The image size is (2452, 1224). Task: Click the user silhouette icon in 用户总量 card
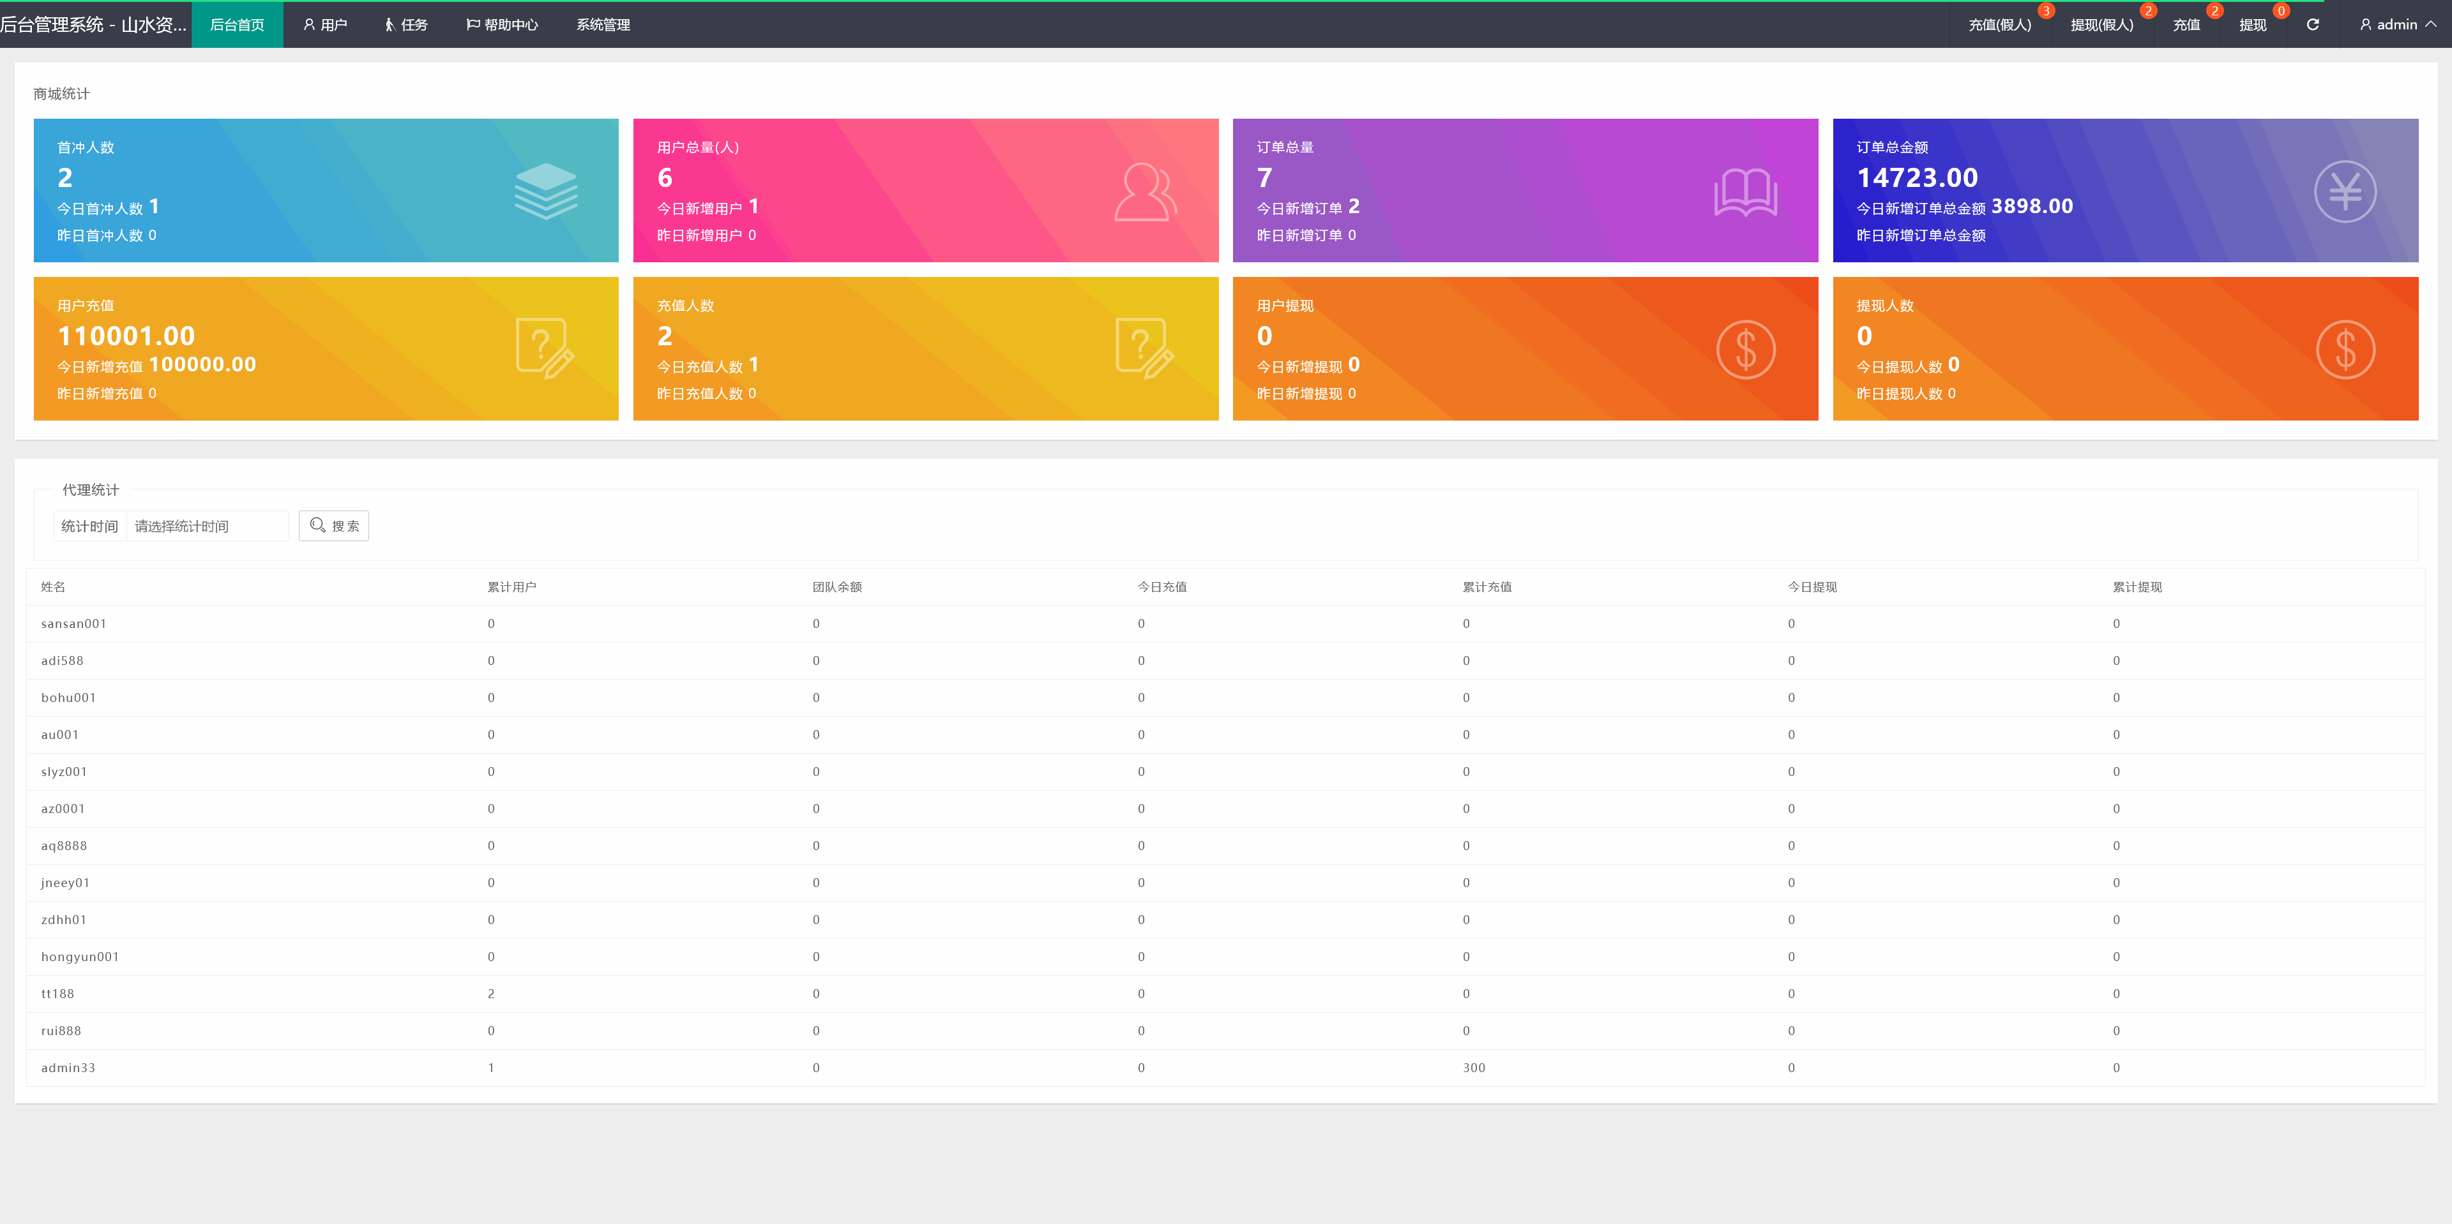(1145, 192)
